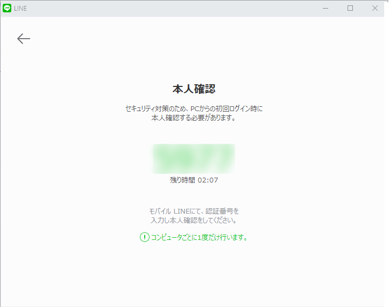The height and width of the screenshot is (307, 389).
Task: Click the green exclamation info icon
Action: 144,237
